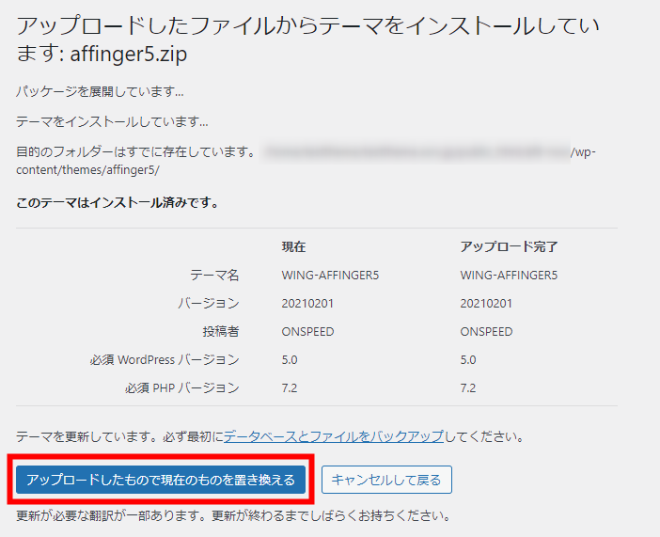
Task: Click the '目的のフォルダーはすでに存在しています。' message
Action: pyautogui.click(x=135, y=151)
